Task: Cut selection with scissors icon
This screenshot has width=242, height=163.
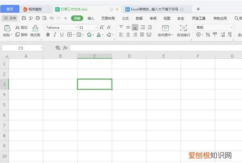Action: click(17, 27)
